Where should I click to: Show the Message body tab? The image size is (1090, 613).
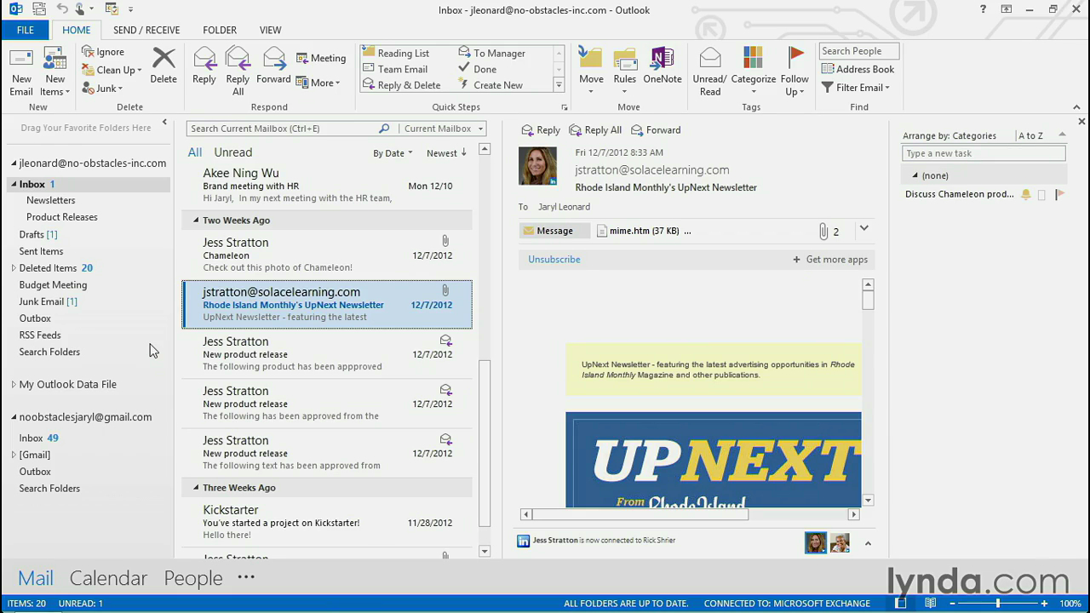[554, 231]
